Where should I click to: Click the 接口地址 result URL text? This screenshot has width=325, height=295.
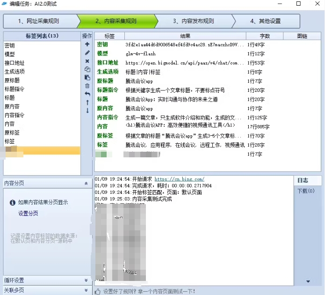(x=185, y=63)
